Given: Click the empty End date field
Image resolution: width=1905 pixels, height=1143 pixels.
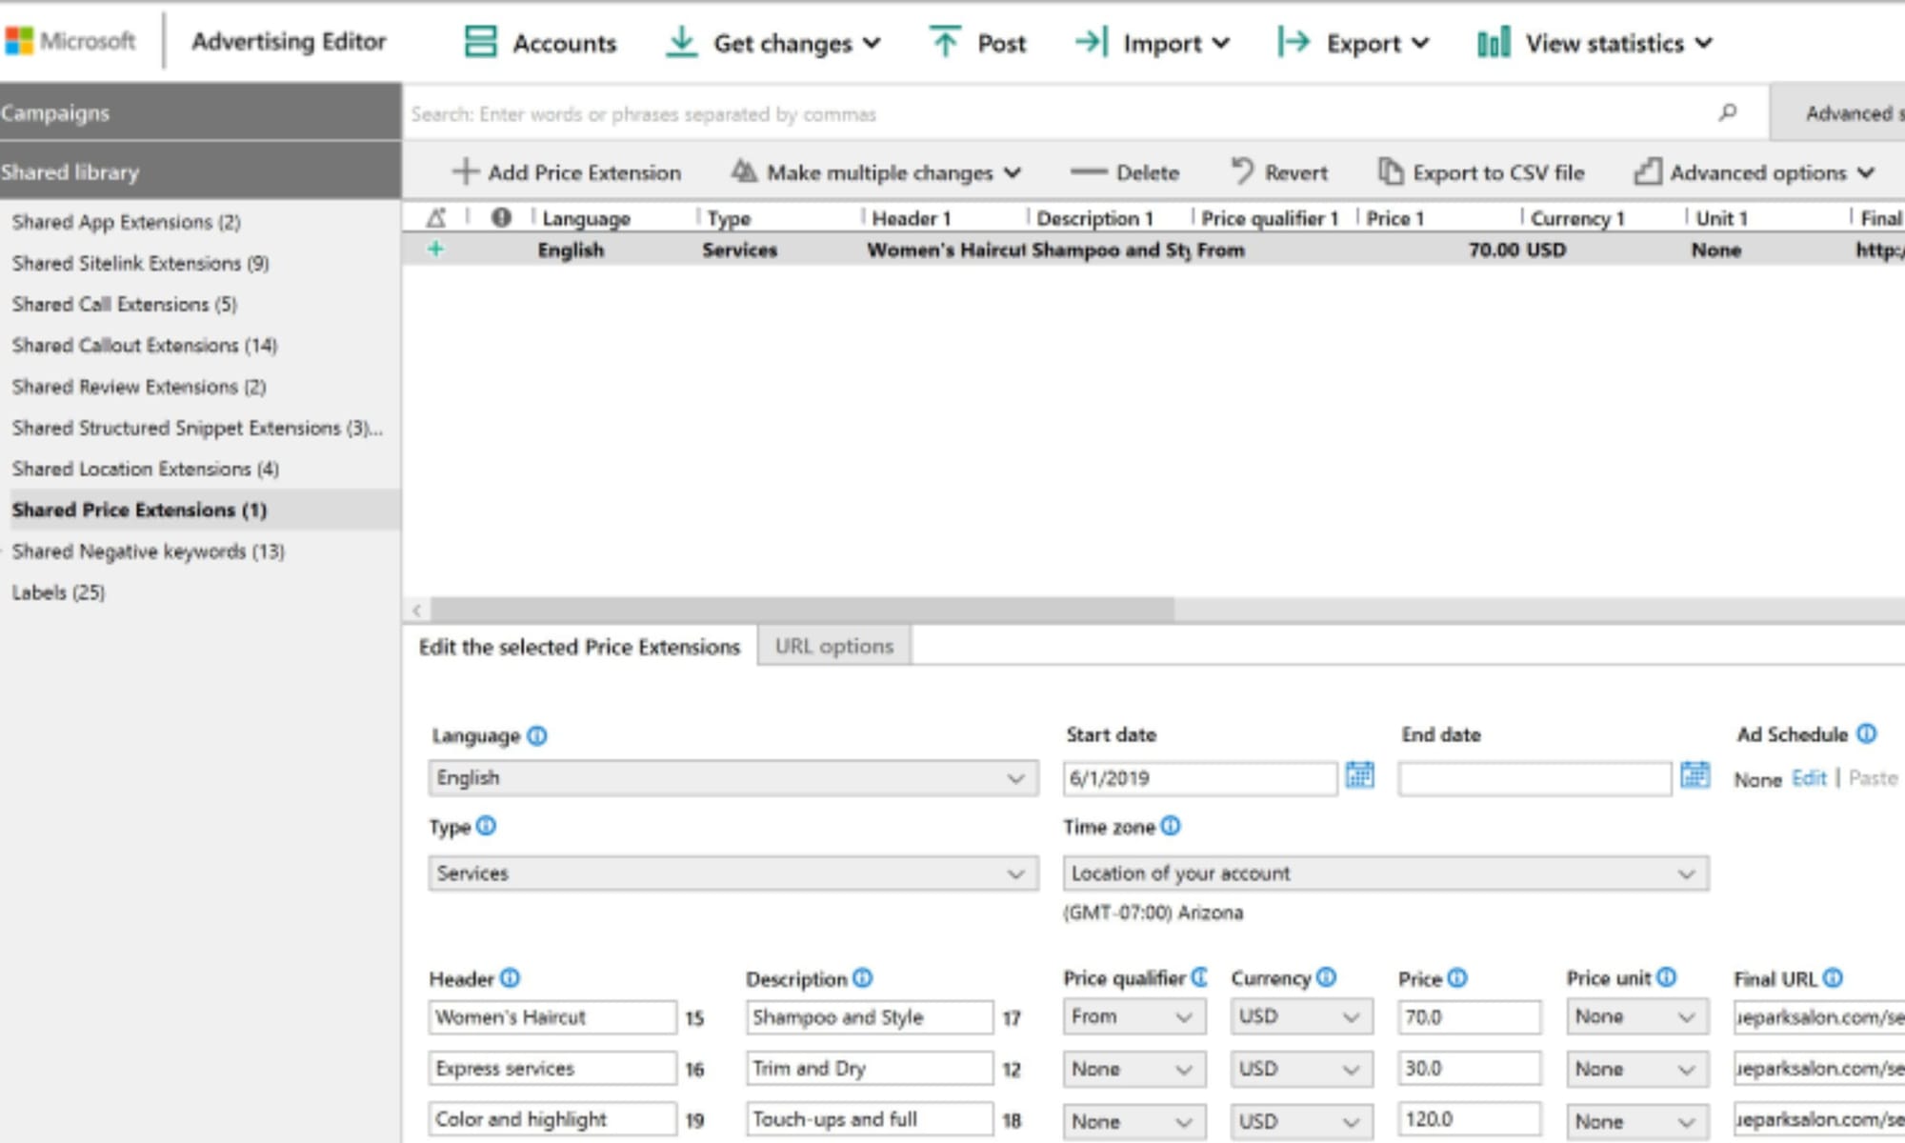Looking at the screenshot, I should point(1534,778).
